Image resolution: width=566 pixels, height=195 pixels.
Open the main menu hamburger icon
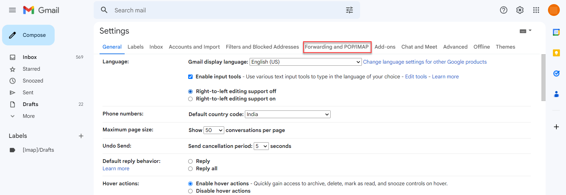tap(12, 10)
